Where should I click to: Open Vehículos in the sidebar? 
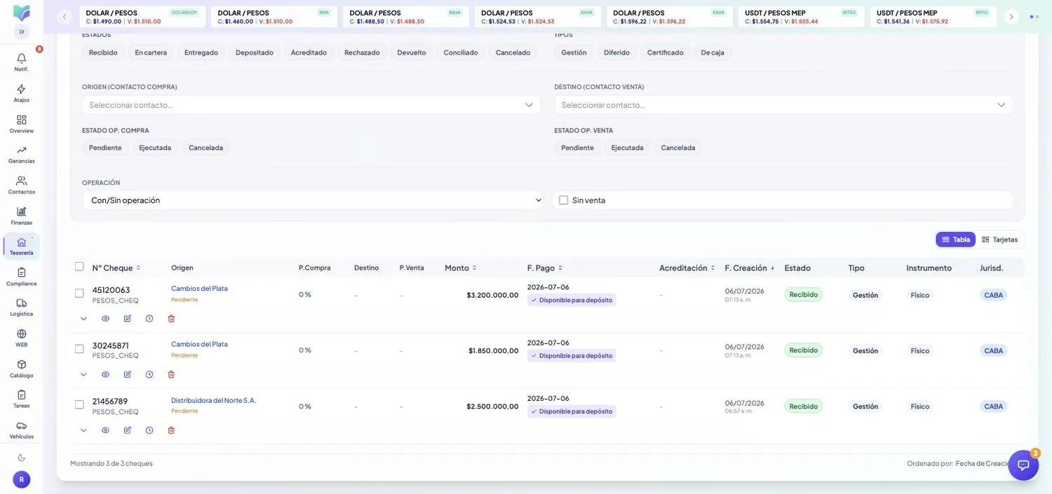pos(21,430)
